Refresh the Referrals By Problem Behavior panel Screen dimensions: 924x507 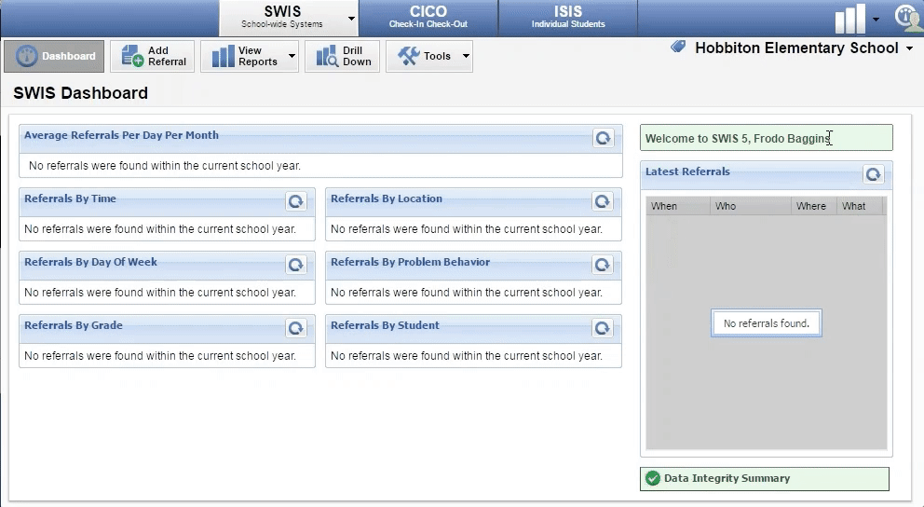click(x=603, y=265)
